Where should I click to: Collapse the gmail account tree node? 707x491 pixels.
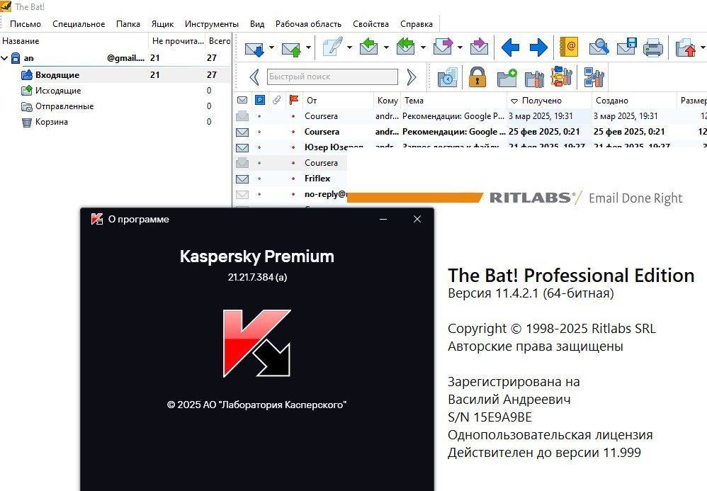coord(4,57)
